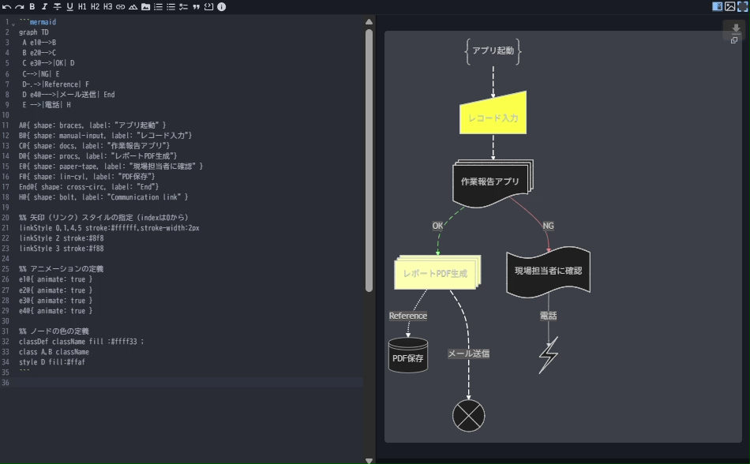This screenshot has height=464, width=750.
Task: Open the image folder upload icon
Action: tap(145, 6)
